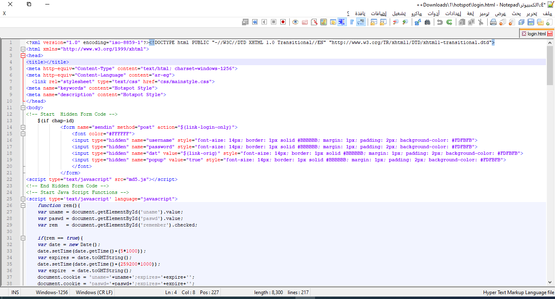Collapse the script fold on line 25
This screenshot has height=299, width=555.
coord(22,199)
